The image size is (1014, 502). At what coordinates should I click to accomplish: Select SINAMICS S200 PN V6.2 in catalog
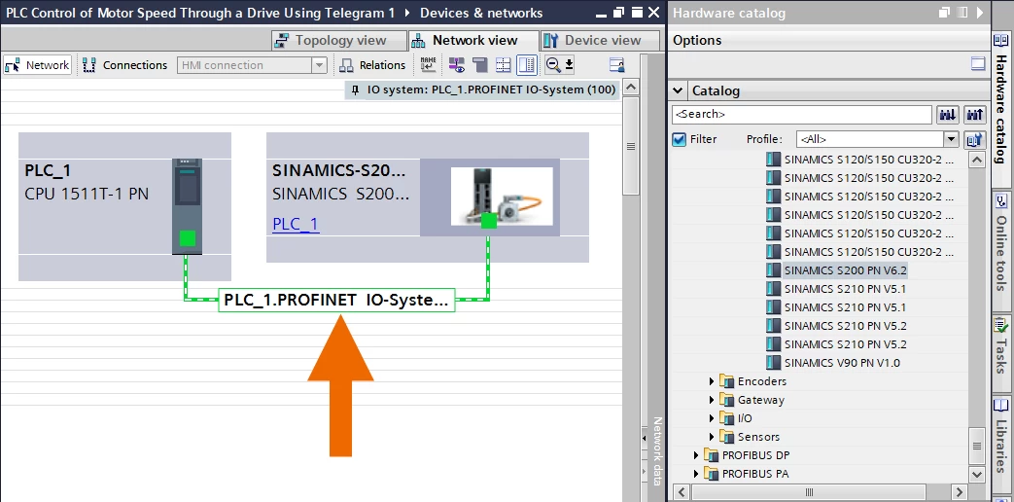coord(847,269)
